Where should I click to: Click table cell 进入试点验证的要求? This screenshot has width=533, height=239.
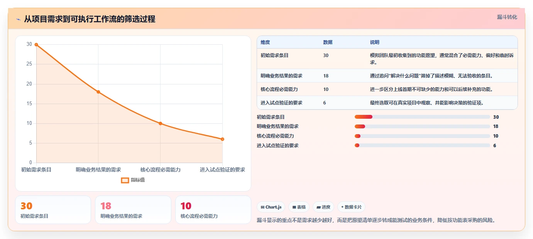coord(281,103)
